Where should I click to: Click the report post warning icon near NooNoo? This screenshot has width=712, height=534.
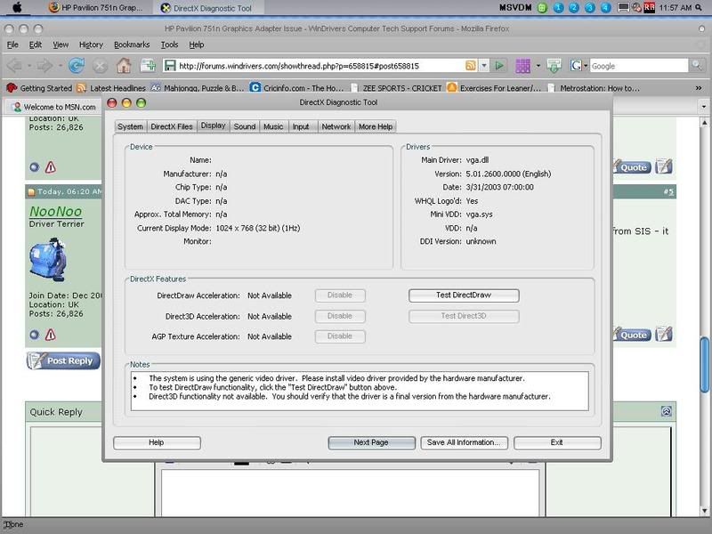[51, 335]
